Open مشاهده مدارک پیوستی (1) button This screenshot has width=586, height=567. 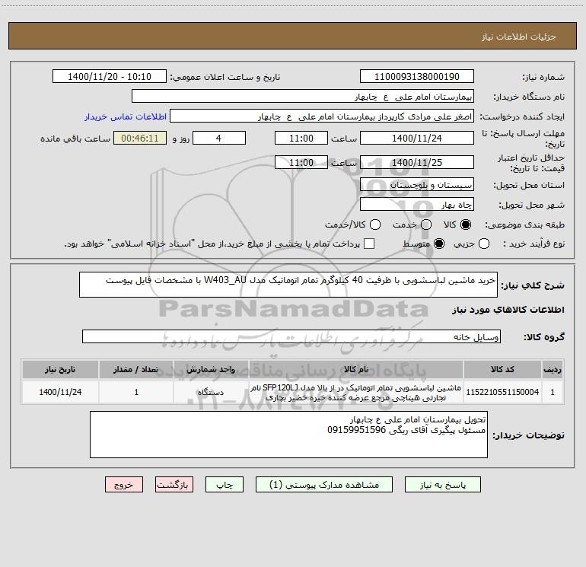click(324, 485)
